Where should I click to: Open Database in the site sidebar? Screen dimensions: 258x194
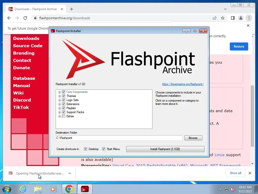click(24, 78)
